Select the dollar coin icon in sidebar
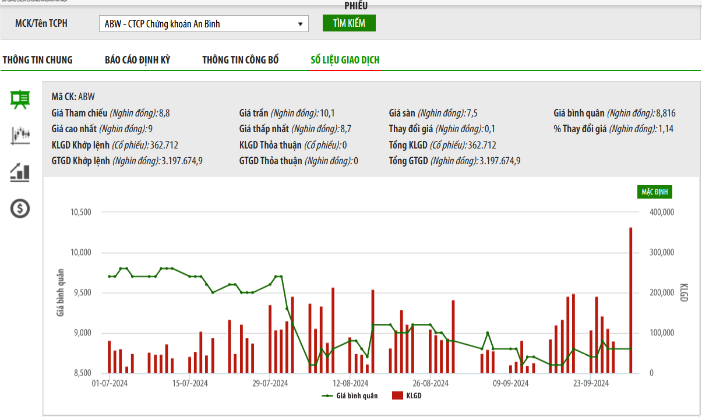This screenshot has height=417, width=702. point(20,208)
